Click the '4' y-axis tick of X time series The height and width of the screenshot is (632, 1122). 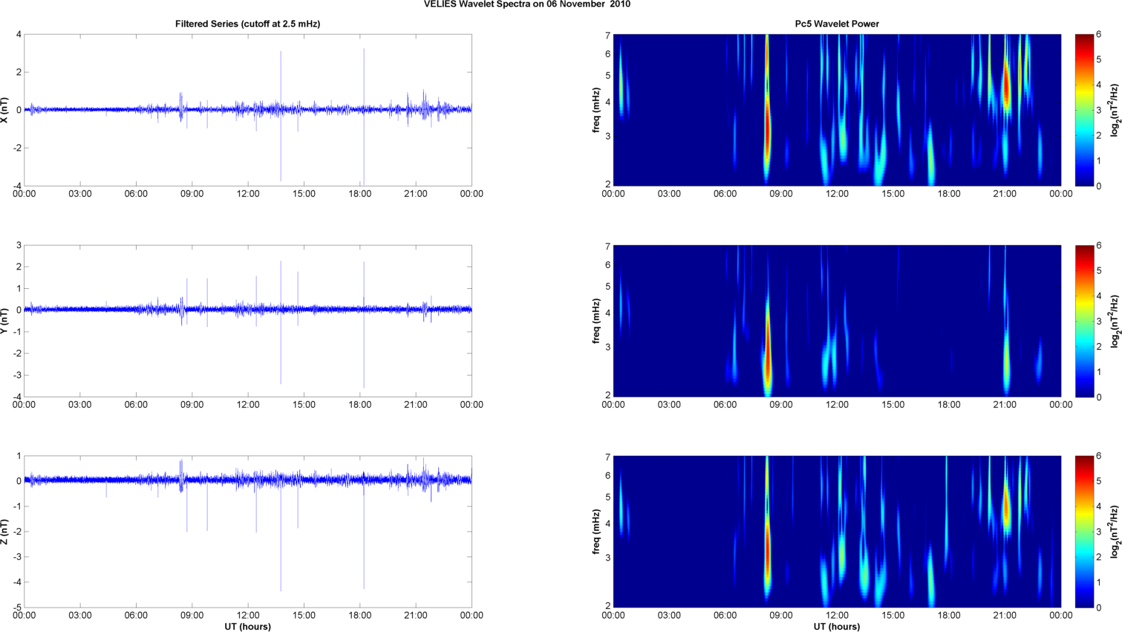click(19, 35)
